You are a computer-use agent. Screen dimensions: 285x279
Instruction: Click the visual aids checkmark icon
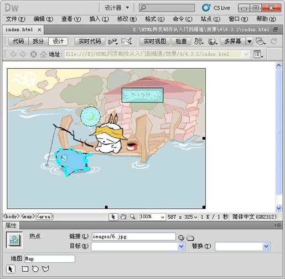click(127, 42)
